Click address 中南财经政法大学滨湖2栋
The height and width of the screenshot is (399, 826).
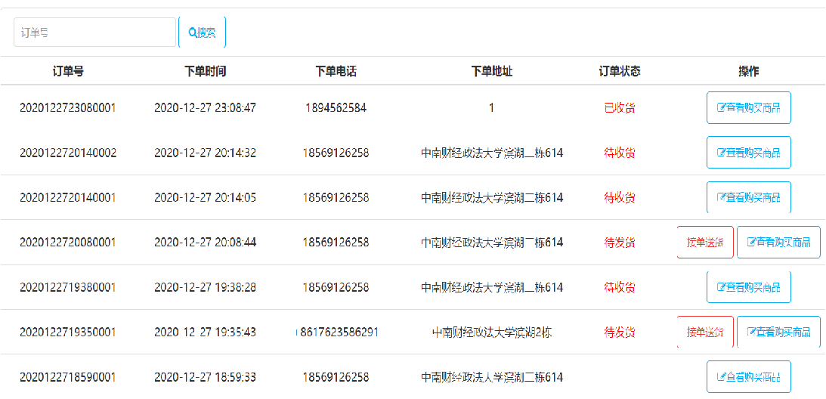point(491,332)
